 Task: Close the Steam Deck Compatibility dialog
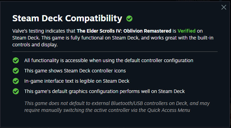tap(223, 7)
